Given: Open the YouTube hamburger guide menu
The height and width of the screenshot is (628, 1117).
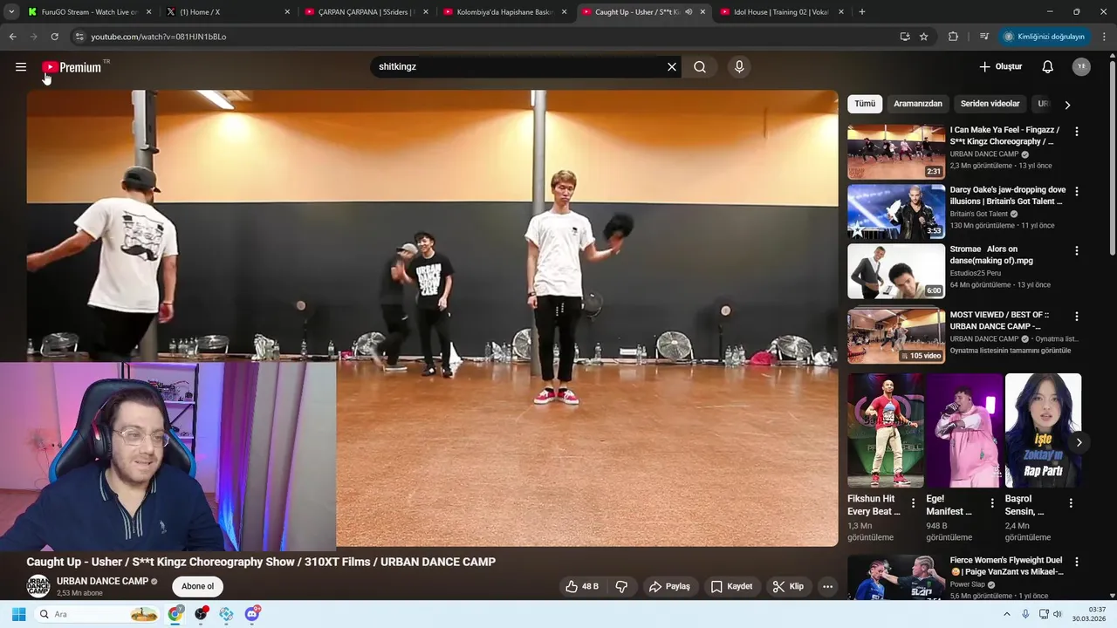Looking at the screenshot, I should (x=21, y=67).
